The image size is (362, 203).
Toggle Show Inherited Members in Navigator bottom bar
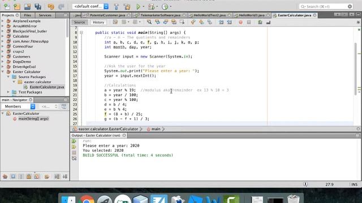[x=5, y=176]
